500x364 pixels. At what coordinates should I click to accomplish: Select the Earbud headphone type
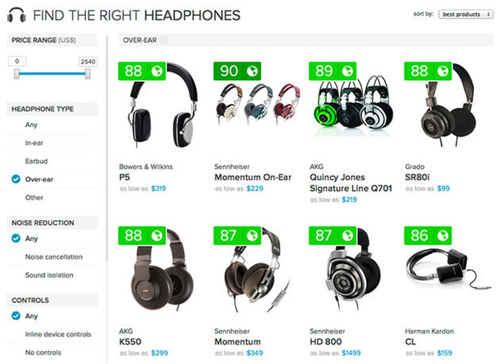(x=37, y=161)
